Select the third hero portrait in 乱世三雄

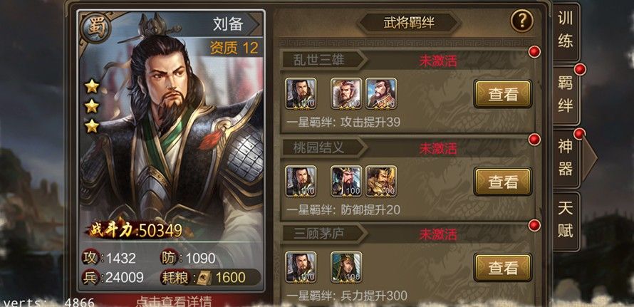[381, 93]
